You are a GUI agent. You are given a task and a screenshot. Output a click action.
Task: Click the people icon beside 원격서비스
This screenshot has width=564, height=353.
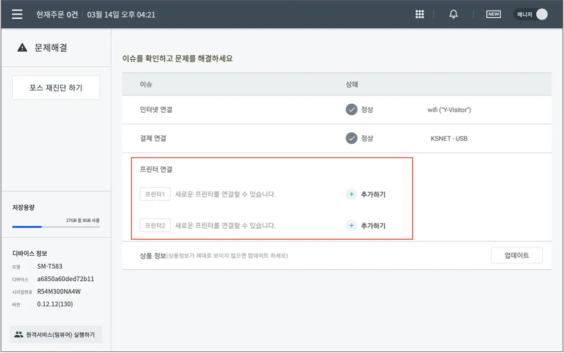19,335
